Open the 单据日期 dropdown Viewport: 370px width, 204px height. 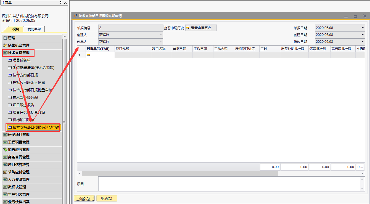(x=363, y=28)
